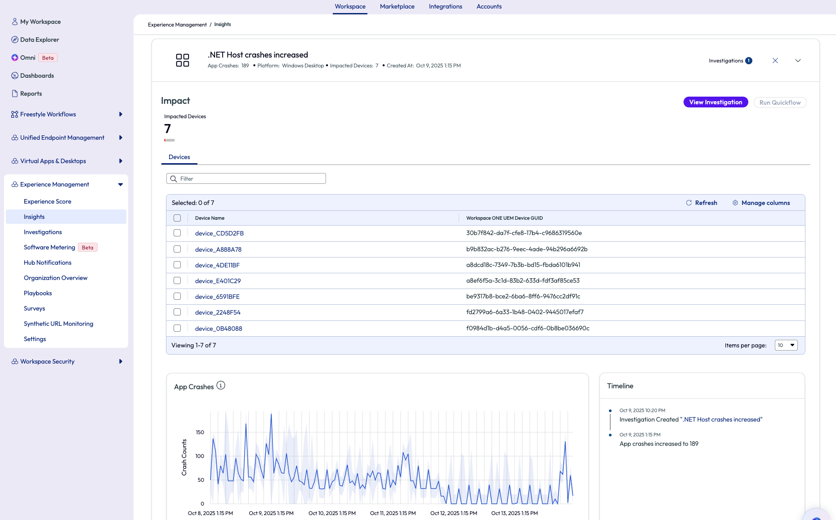Click the View Investigation button

[715, 102]
